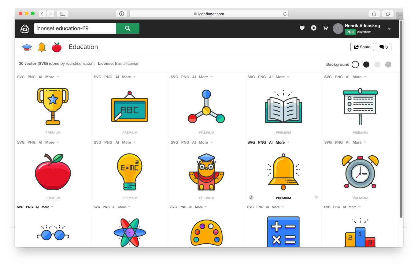418x270 pixels.
Task: Open the Safari share sheet icon
Action: [374, 14]
